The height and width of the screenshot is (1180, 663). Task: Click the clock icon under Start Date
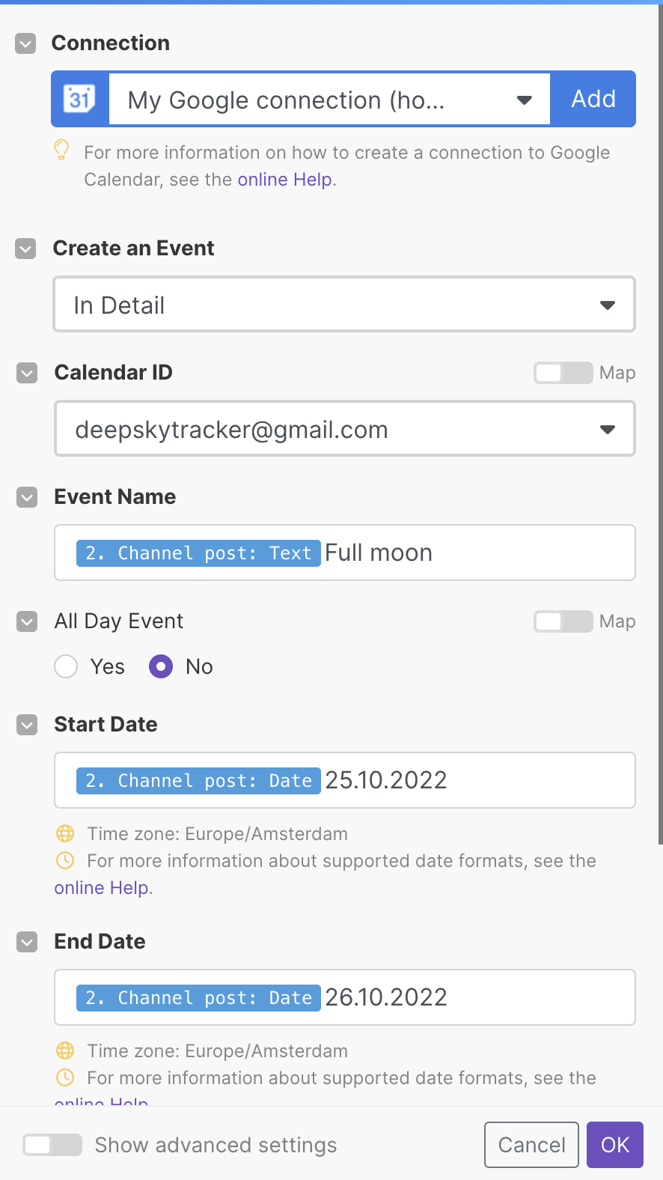tap(65, 860)
